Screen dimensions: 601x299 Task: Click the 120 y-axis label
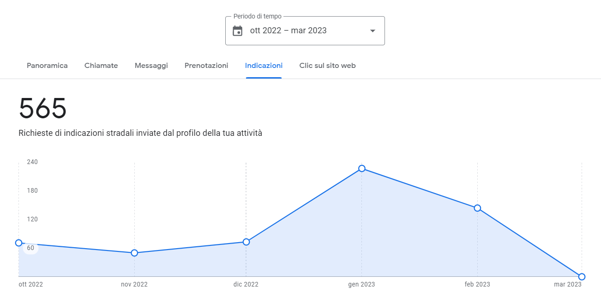32,219
